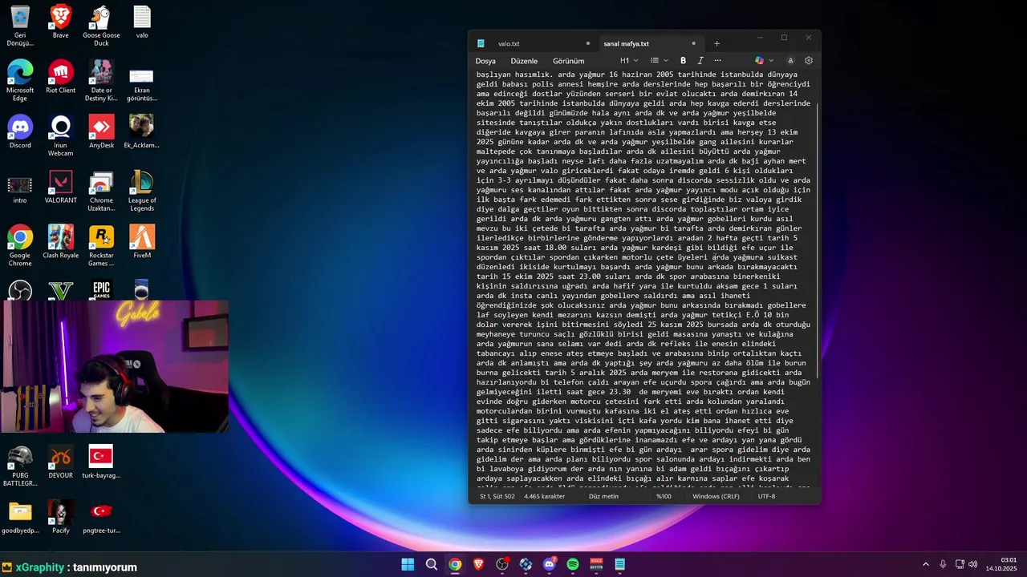
Task: Click the 'Düz metin' status entry
Action: (603, 496)
